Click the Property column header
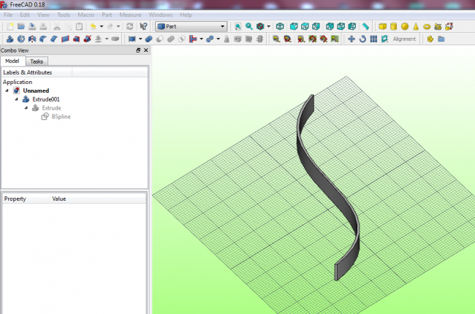 point(15,198)
